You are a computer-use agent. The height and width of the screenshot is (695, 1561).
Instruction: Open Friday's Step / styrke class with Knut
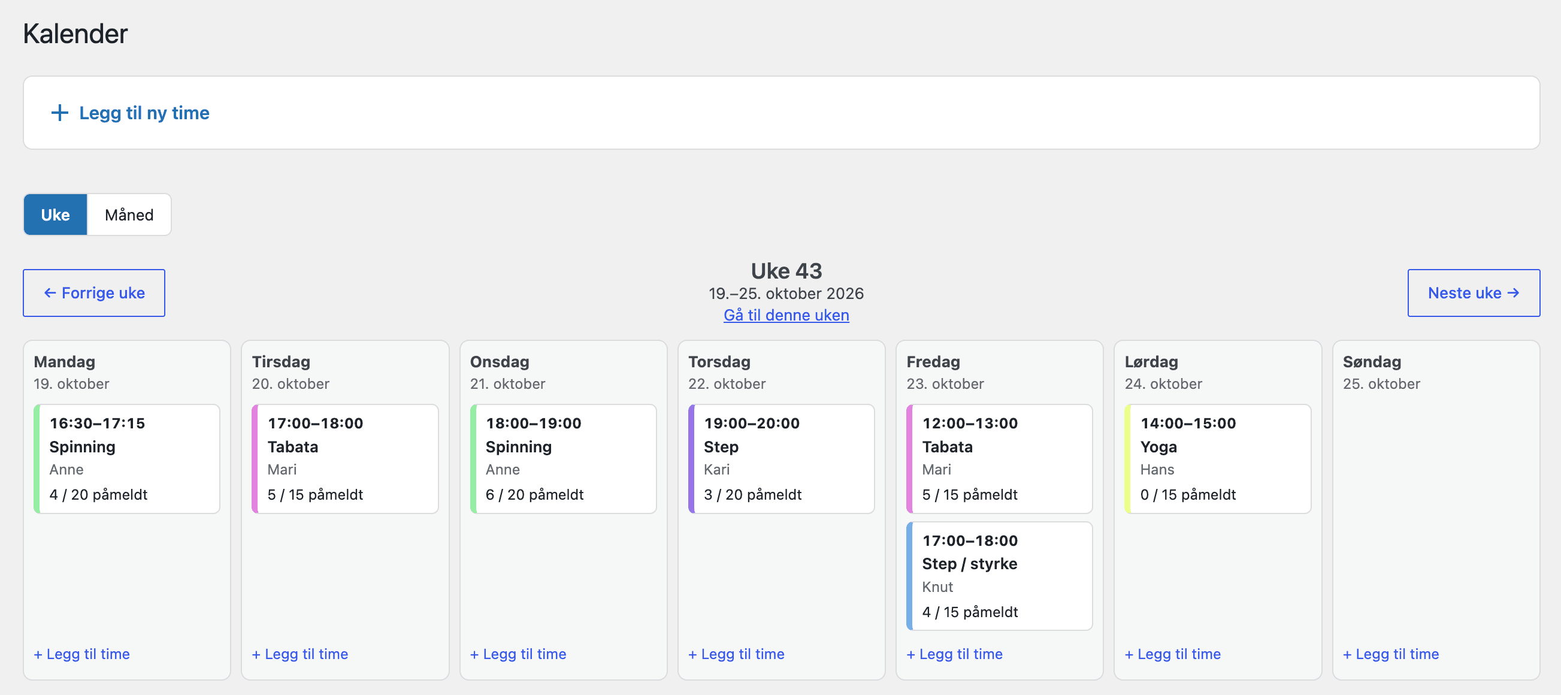pos(999,576)
